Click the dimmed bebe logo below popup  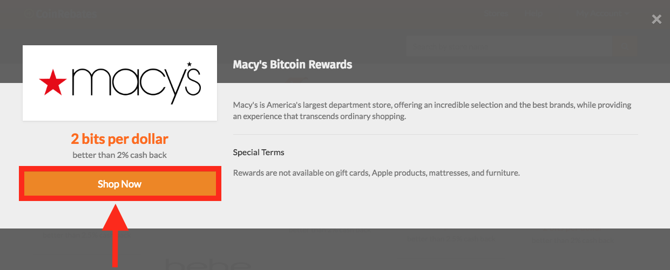208,264
